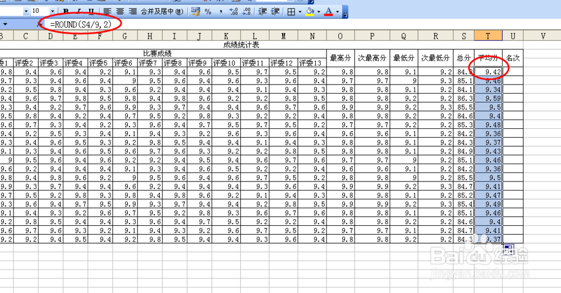561x293 pixels.
Task: Center align the cell text
Action: 120,11
